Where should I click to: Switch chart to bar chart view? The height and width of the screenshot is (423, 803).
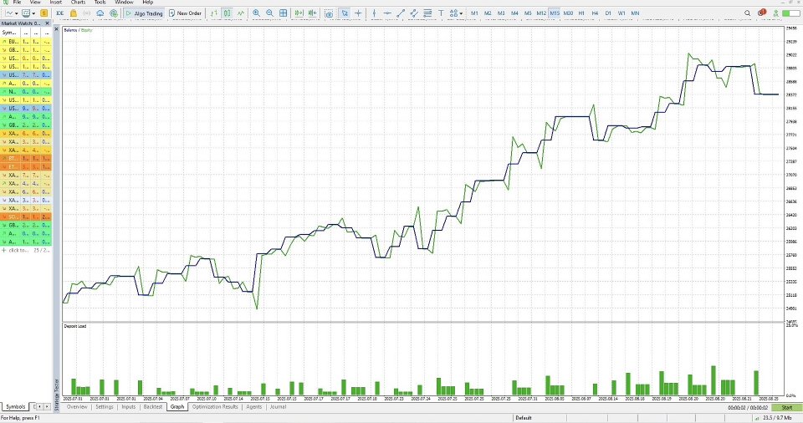click(213, 13)
